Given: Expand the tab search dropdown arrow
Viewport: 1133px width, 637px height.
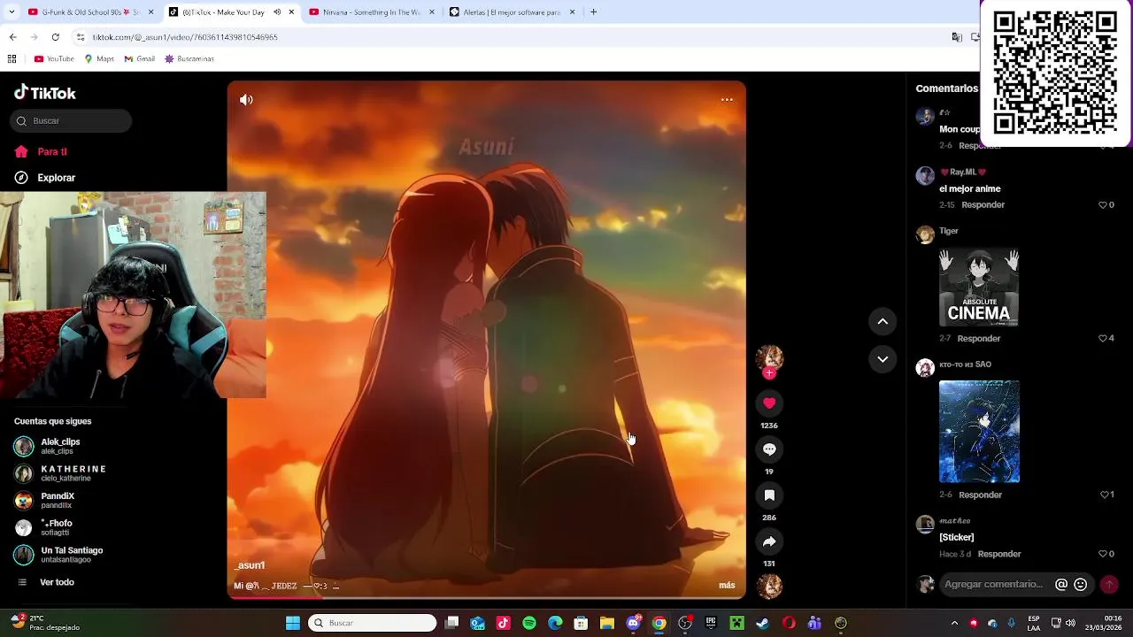Looking at the screenshot, I should (x=10, y=12).
